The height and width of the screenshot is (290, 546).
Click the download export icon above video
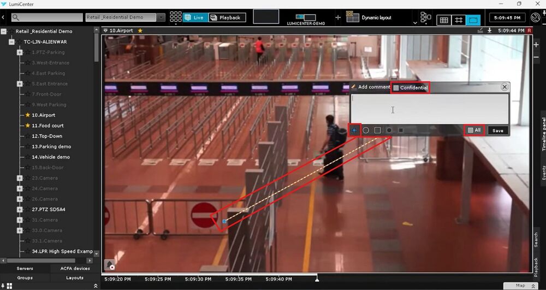(x=490, y=31)
